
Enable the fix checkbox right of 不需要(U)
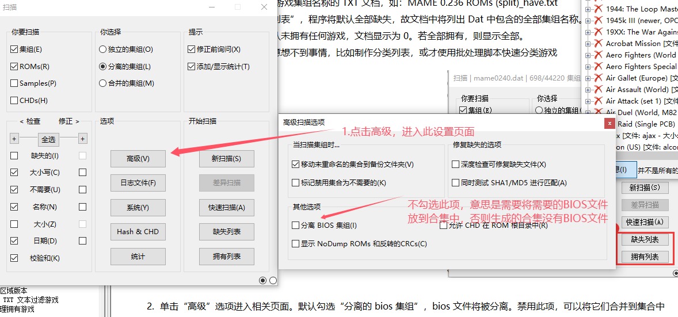[82, 189]
